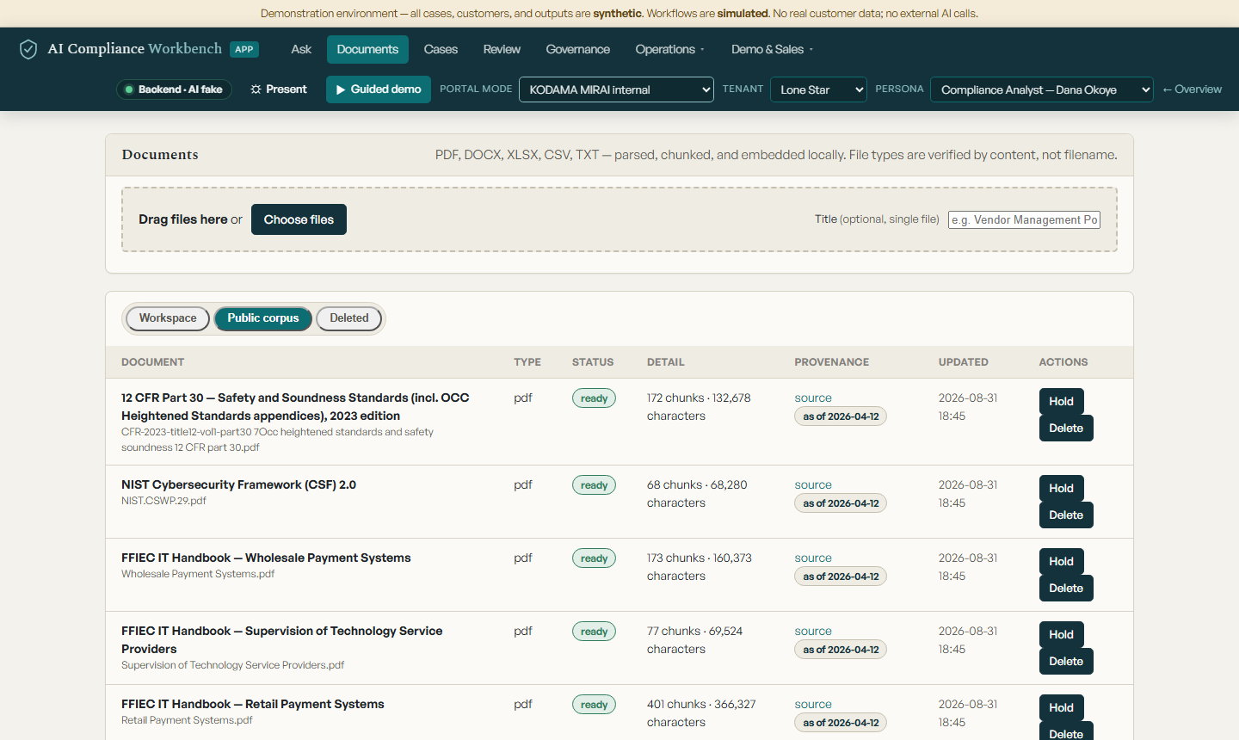Hold the NIST Cybersecurity Framework document

click(1061, 489)
